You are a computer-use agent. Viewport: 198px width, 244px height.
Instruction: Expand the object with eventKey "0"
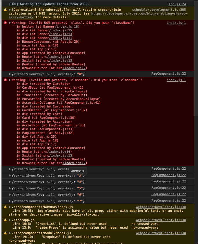[x=10, y=74]
